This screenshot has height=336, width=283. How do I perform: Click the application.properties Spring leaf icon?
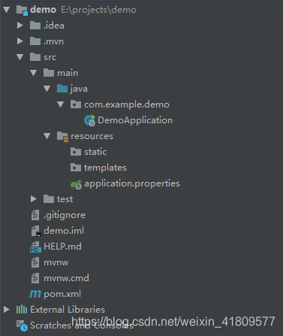76,184
